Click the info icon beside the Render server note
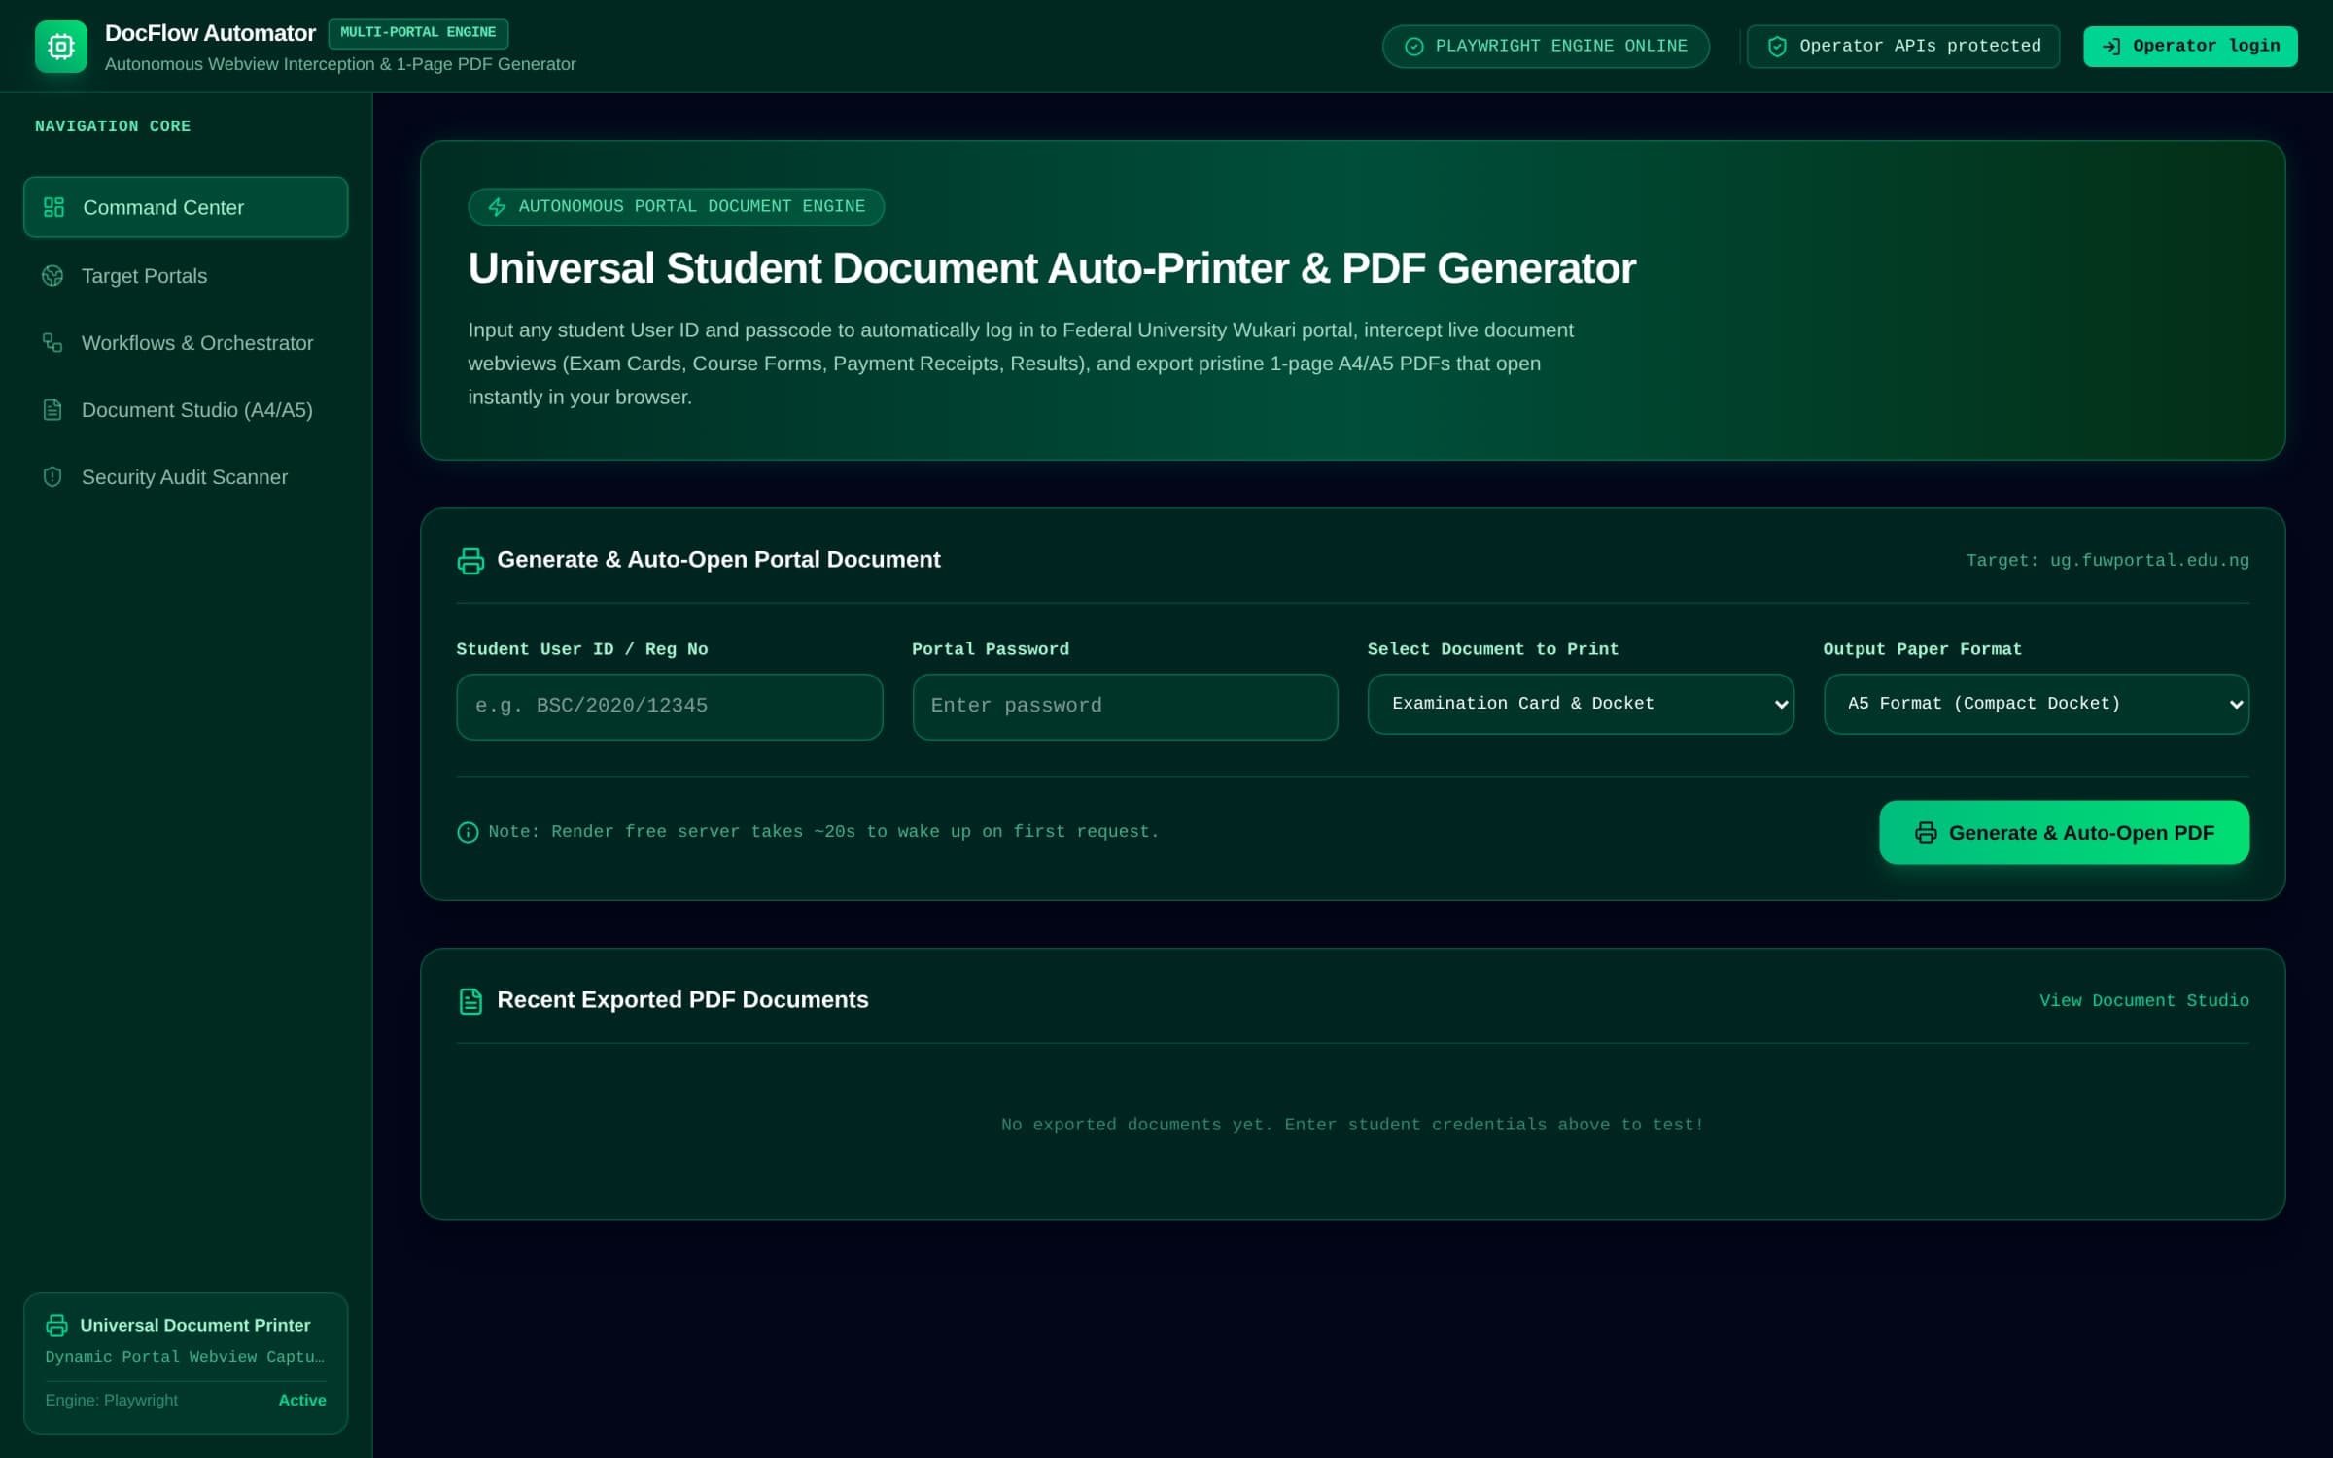 point(468,832)
